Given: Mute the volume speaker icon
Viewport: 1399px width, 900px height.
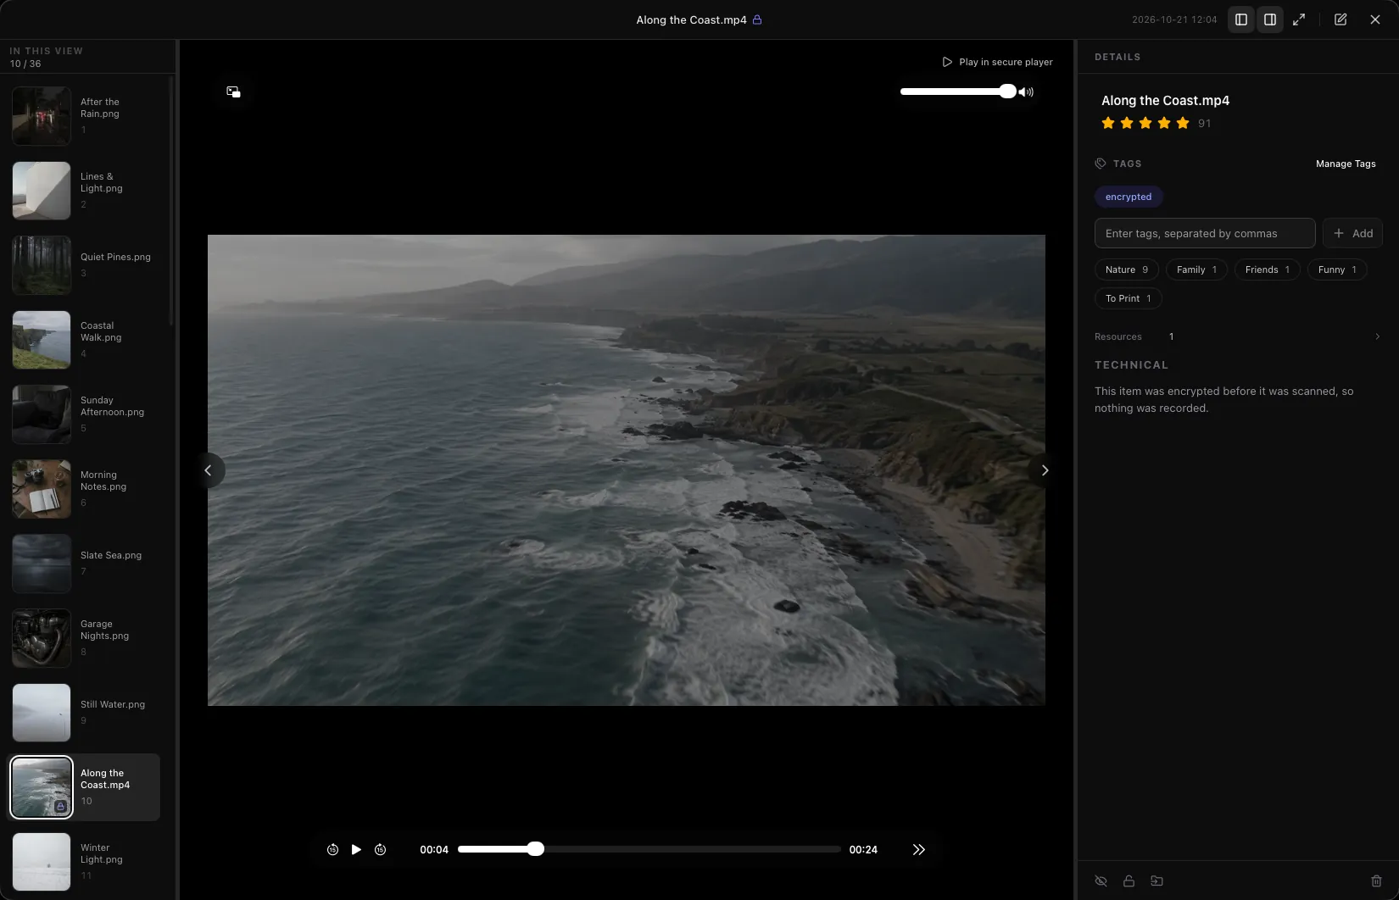Looking at the screenshot, I should 1026,92.
